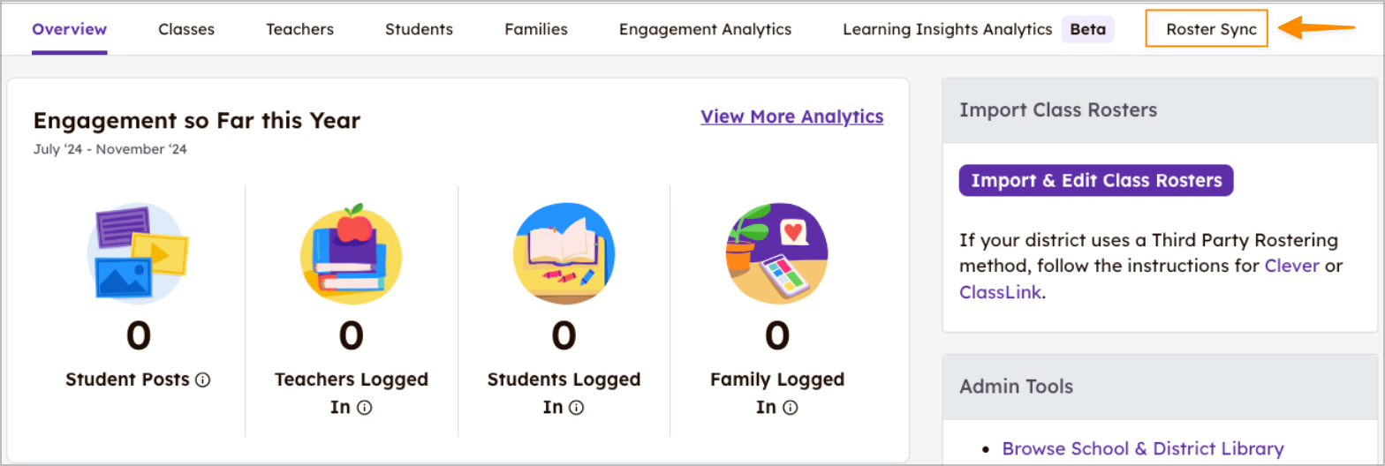Click the View More Analytics link
1385x466 pixels.
791,116
